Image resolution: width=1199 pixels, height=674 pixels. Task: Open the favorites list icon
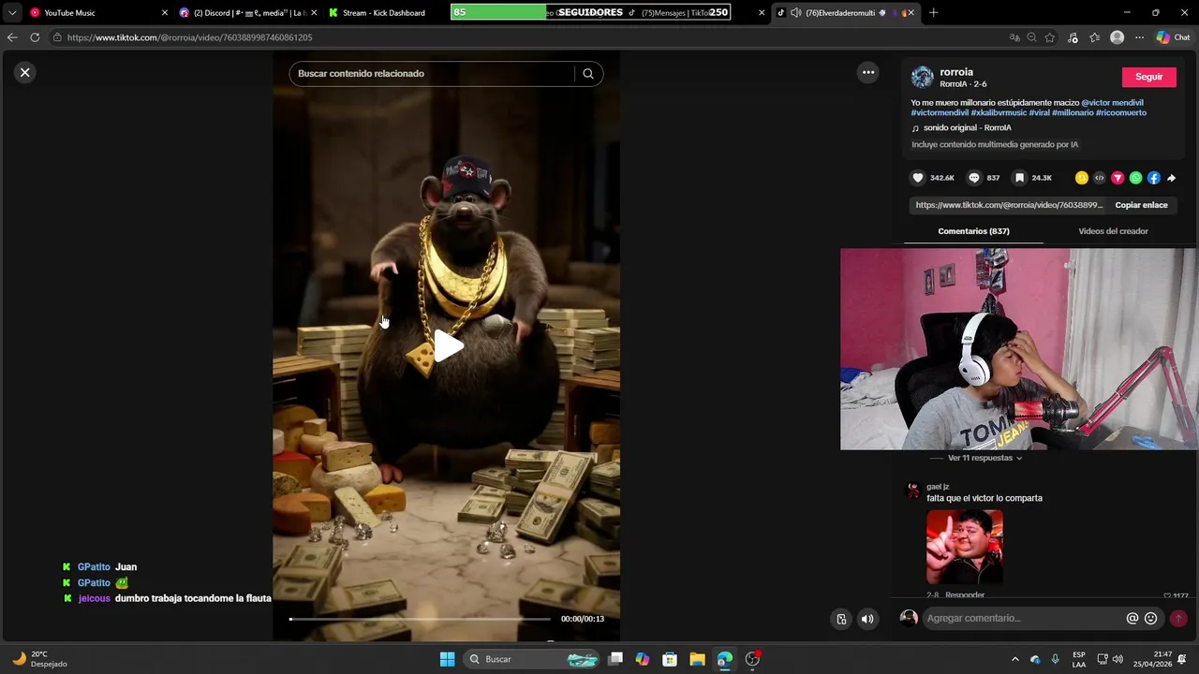(1094, 37)
